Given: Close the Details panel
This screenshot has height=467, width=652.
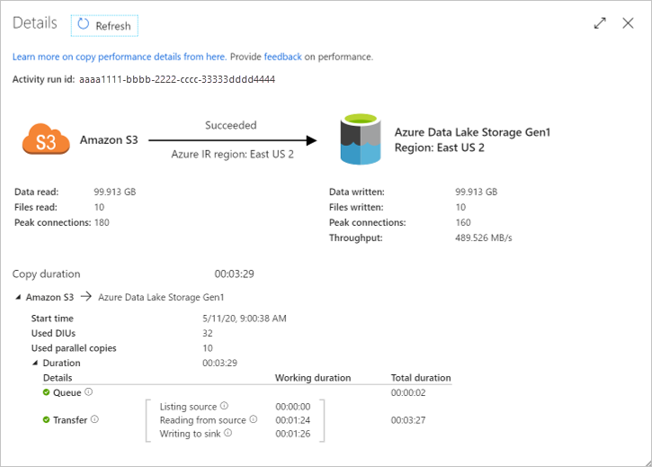Looking at the screenshot, I should coord(628,22).
